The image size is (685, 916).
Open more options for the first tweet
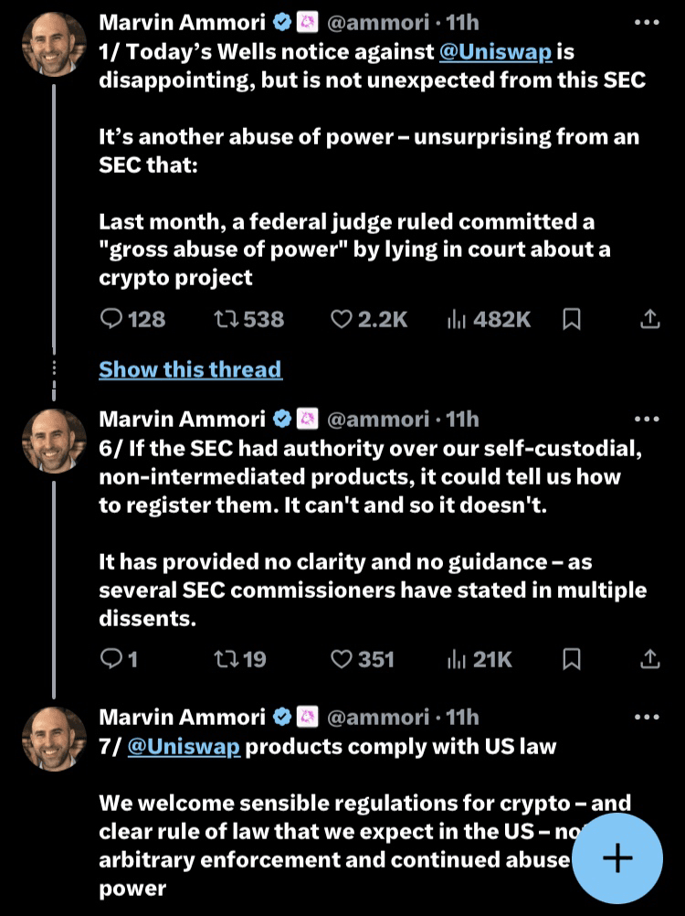(646, 21)
